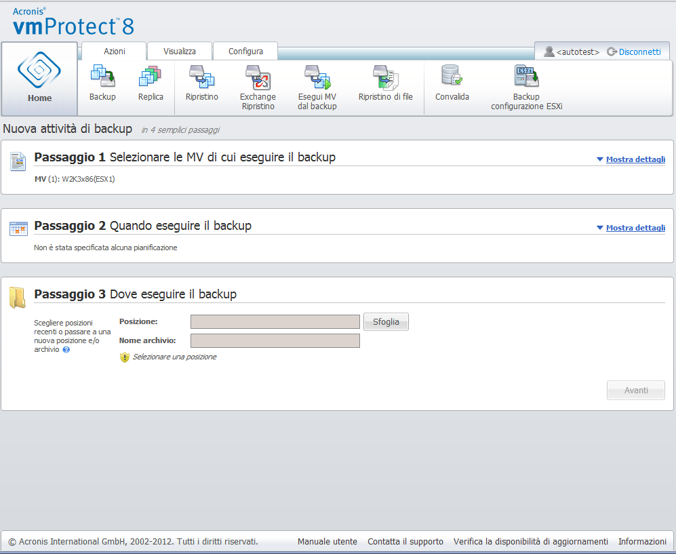Open Backup configurazione ESXi icon
The width and height of the screenshot is (676, 554).
526,76
